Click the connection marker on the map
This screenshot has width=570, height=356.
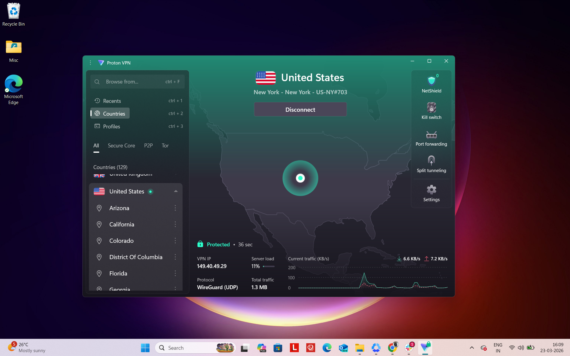300,178
